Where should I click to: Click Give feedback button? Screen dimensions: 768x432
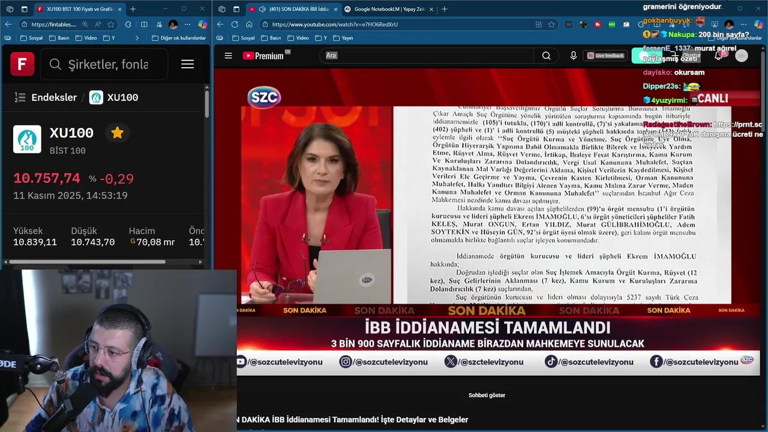tap(605, 56)
